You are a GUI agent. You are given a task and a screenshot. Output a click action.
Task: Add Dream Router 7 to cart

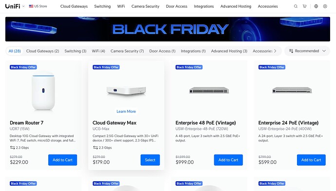tap(62, 160)
